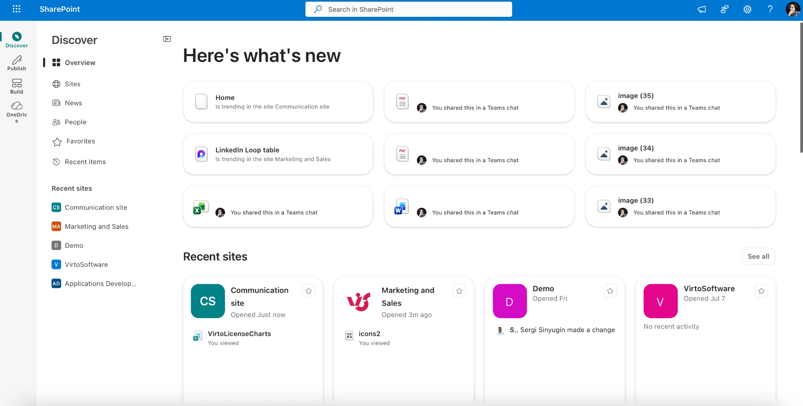Click See all recent sites button

tap(758, 256)
